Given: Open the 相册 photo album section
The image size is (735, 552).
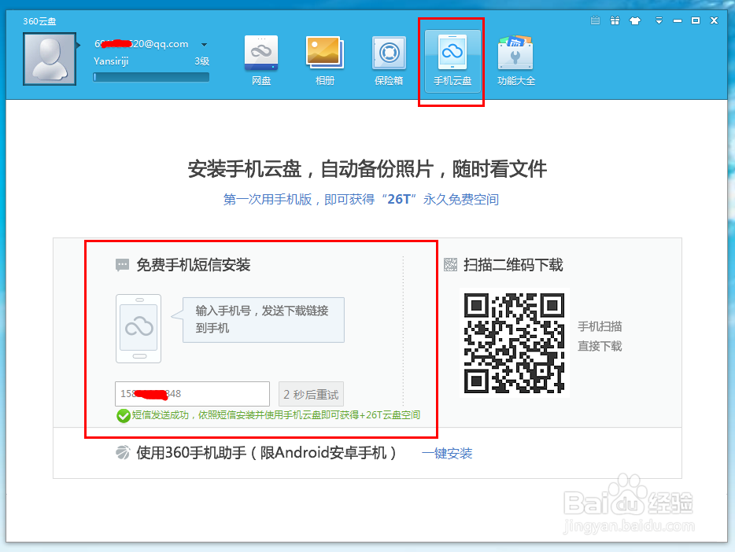Looking at the screenshot, I should [325, 61].
